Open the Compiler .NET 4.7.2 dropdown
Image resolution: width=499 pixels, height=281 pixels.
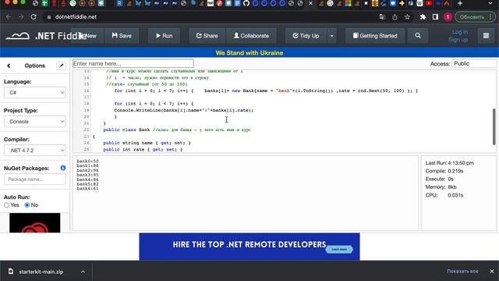coord(35,151)
